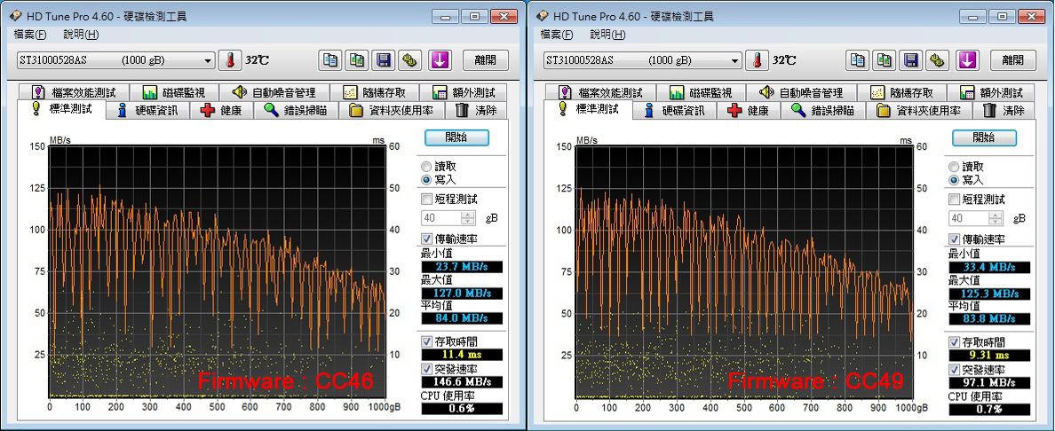The height and width of the screenshot is (431, 1055).
Task: Toggle 突發速率 checkbox in left window
Action: pos(426,369)
